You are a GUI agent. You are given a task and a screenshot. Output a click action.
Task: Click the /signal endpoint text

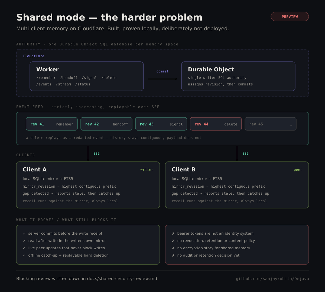point(89,78)
